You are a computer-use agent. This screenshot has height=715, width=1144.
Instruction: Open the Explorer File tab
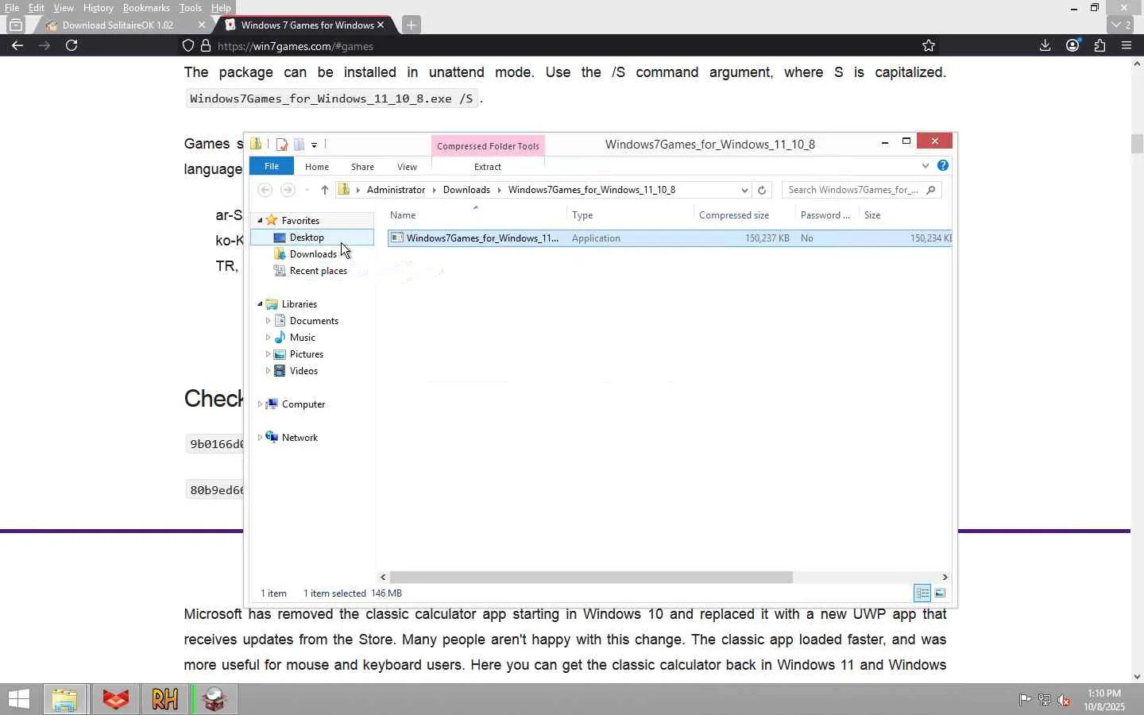pos(272,166)
